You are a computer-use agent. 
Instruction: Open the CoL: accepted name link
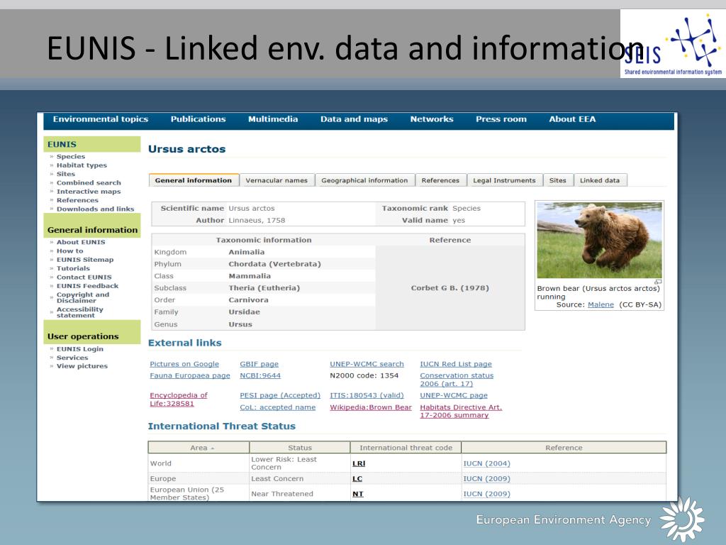pos(278,407)
